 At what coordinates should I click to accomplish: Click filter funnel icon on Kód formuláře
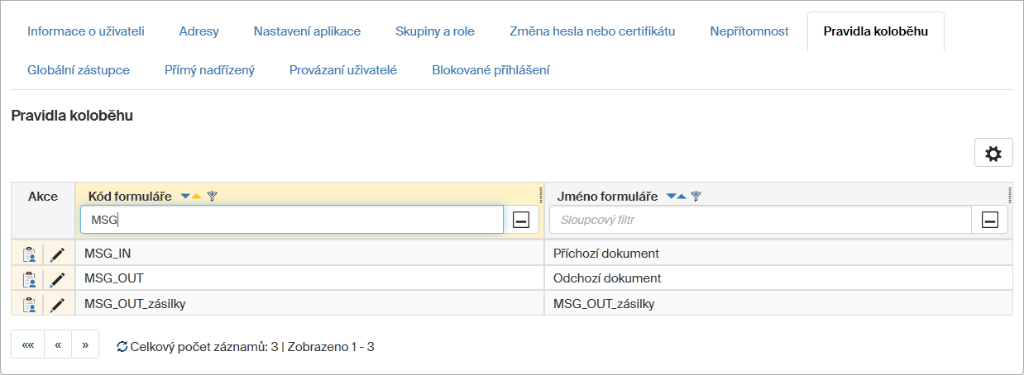[x=212, y=197]
